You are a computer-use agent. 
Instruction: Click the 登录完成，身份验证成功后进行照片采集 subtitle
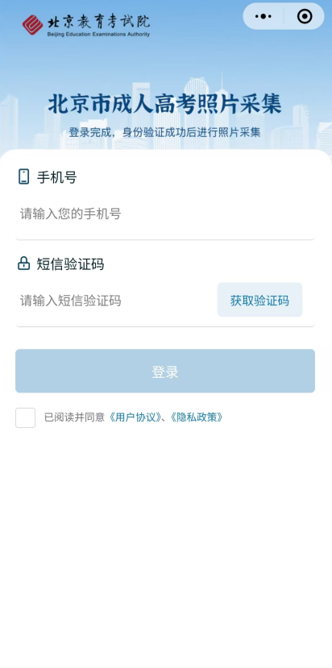pyautogui.click(x=164, y=132)
